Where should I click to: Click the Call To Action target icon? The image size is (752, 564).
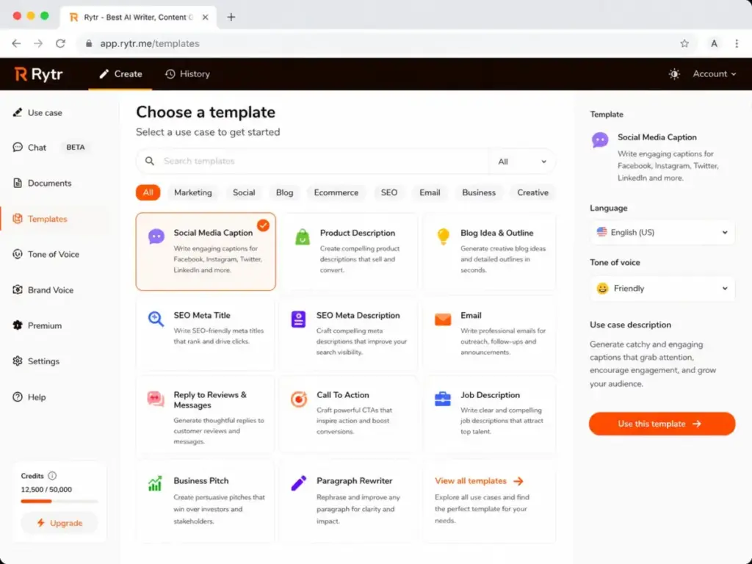click(299, 399)
